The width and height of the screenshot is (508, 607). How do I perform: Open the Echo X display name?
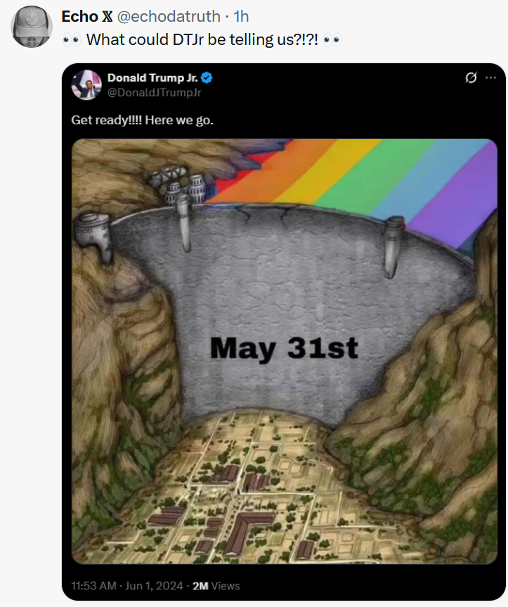(x=86, y=16)
